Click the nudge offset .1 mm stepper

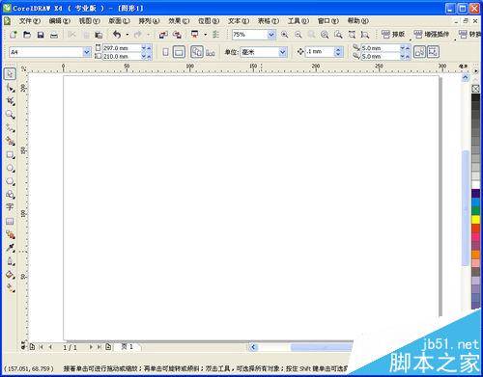click(338, 52)
